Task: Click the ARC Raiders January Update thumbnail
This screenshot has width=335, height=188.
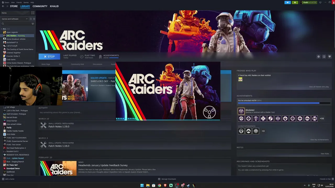Action: pyautogui.click(x=58, y=168)
